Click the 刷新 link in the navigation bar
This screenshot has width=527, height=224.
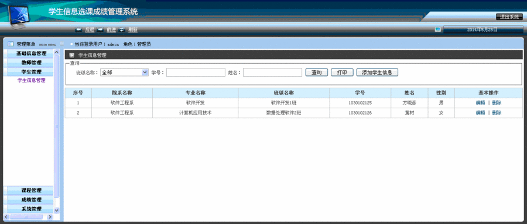click(x=133, y=30)
